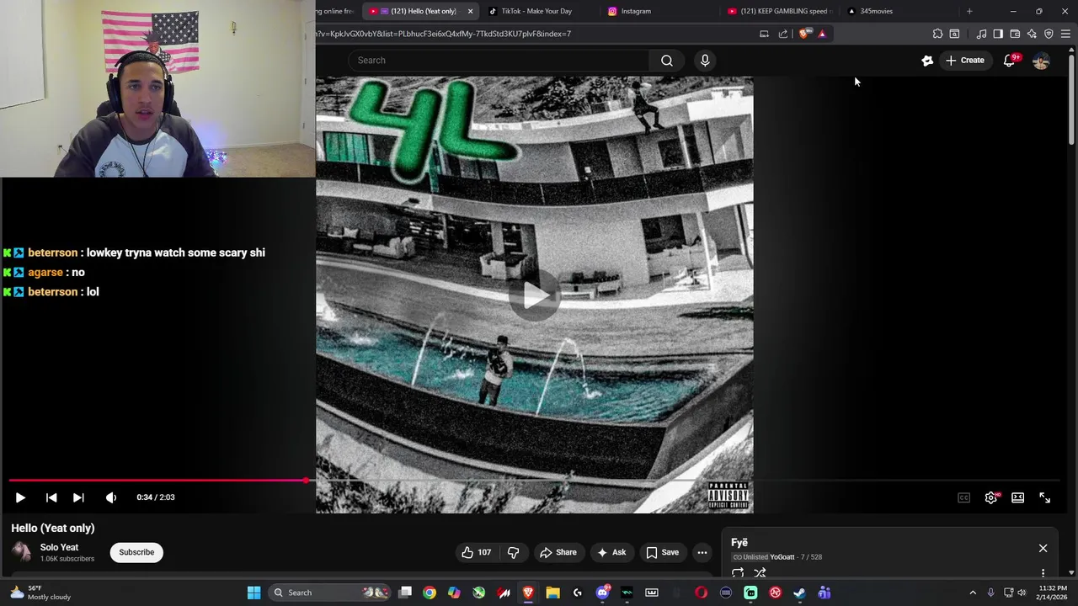1078x606 pixels.
Task: Open more actions ellipsis under the video
Action: click(702, 552)
